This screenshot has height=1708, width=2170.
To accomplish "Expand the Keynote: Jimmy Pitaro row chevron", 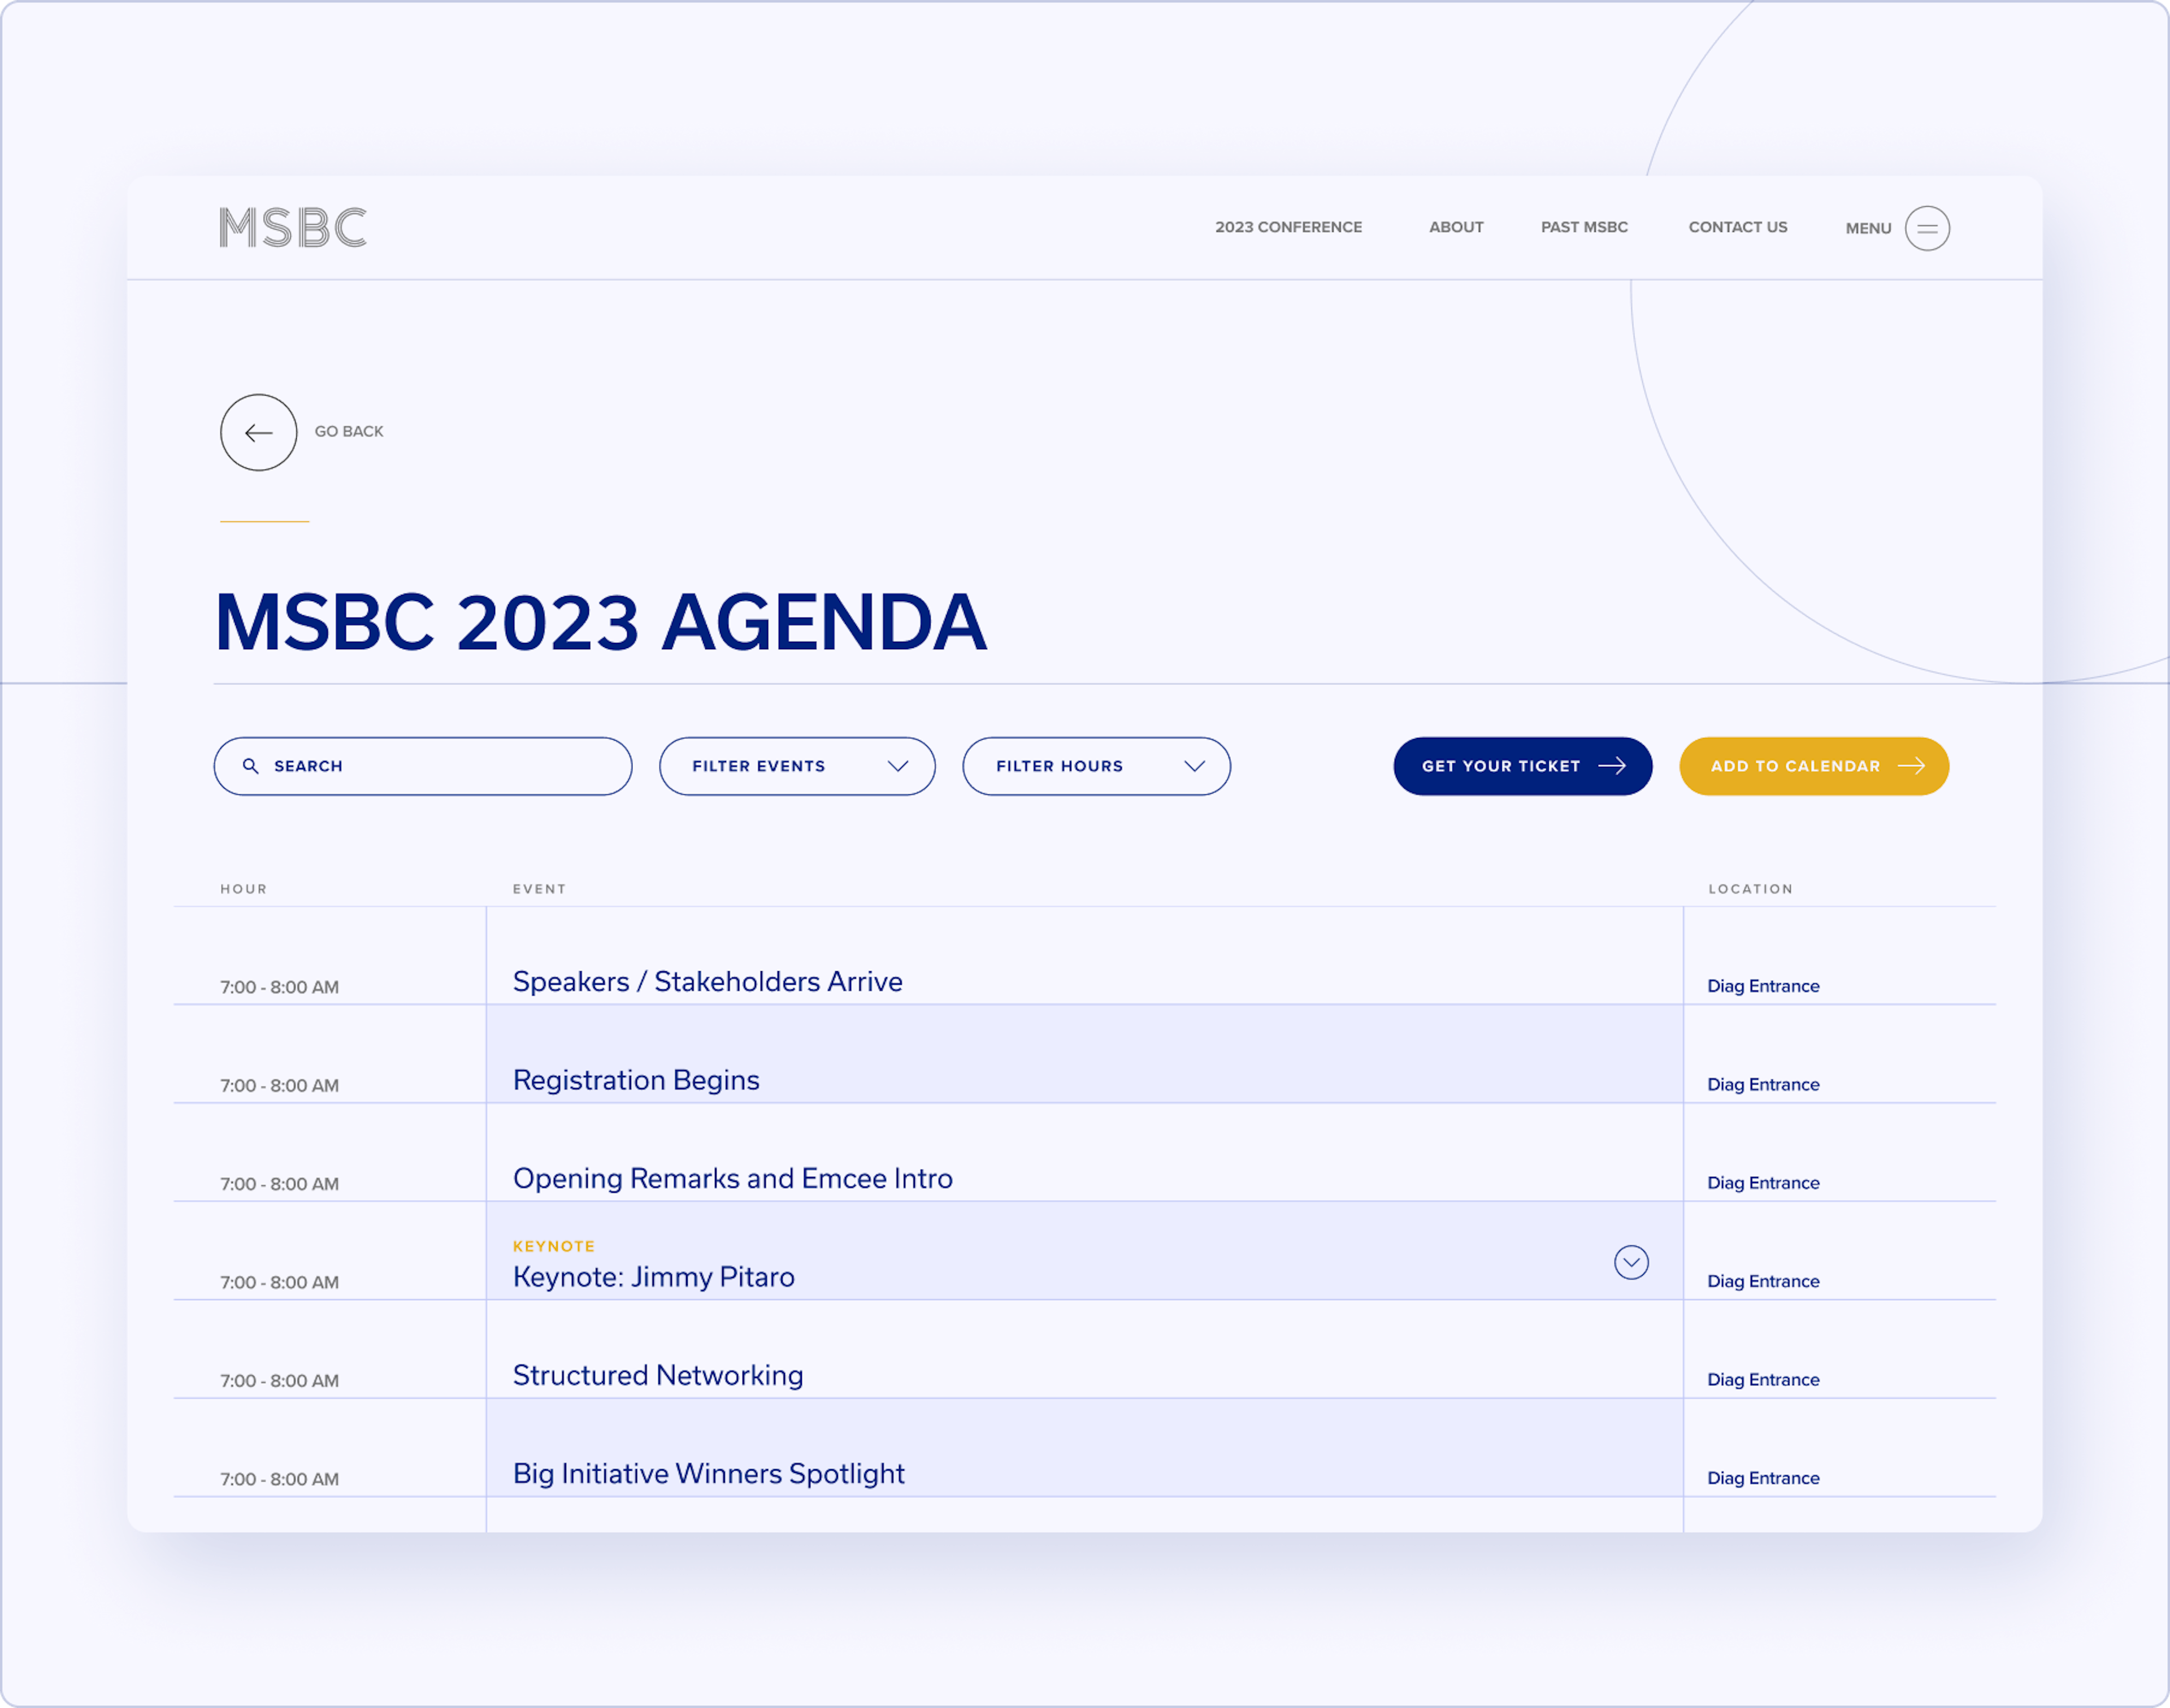I will (x=1631, y=1262).
